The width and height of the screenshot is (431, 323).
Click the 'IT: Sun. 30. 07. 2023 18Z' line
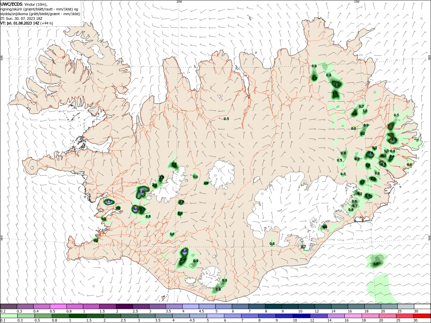pos(21,19)
